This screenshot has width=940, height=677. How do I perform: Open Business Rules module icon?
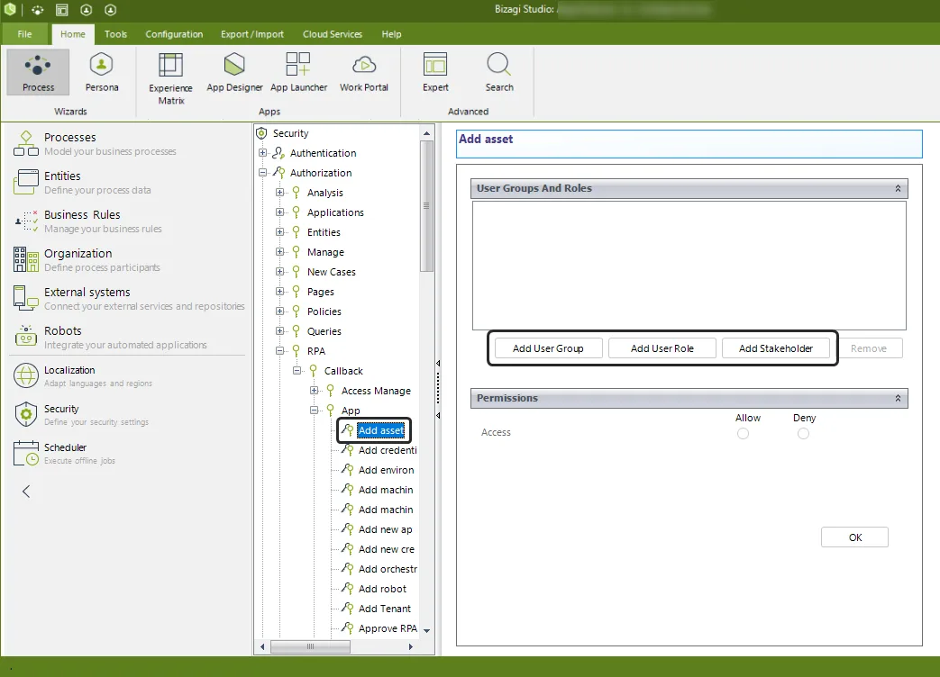click(x=26, y=221)
